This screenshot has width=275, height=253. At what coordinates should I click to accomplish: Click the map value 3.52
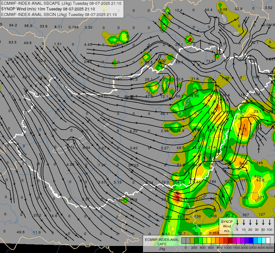pyautogui.click(x=269, y=8)
